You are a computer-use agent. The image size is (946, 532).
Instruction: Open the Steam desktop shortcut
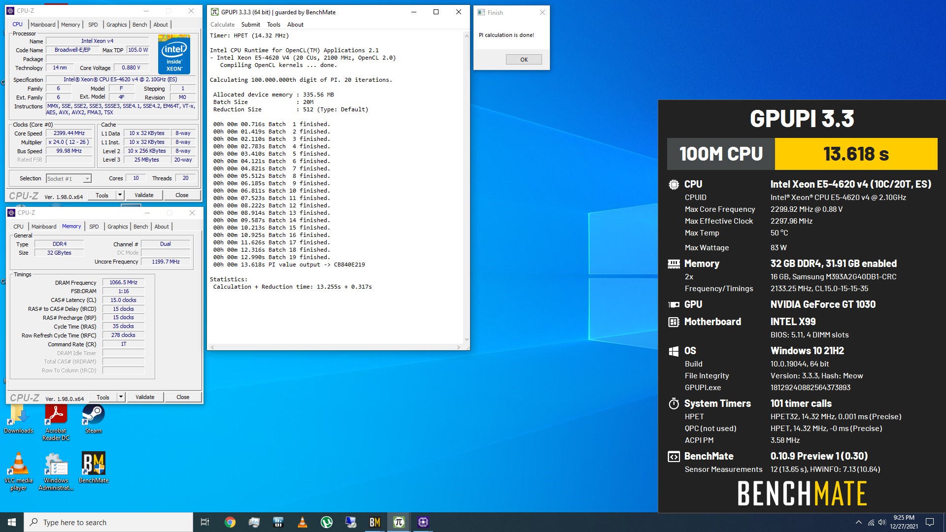(93, 419)
